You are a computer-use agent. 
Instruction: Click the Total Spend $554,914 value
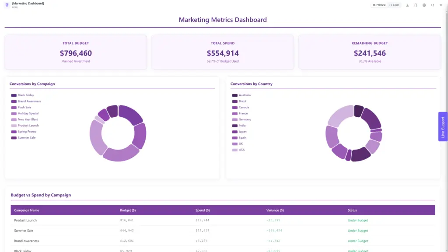(x=223, y=53)
